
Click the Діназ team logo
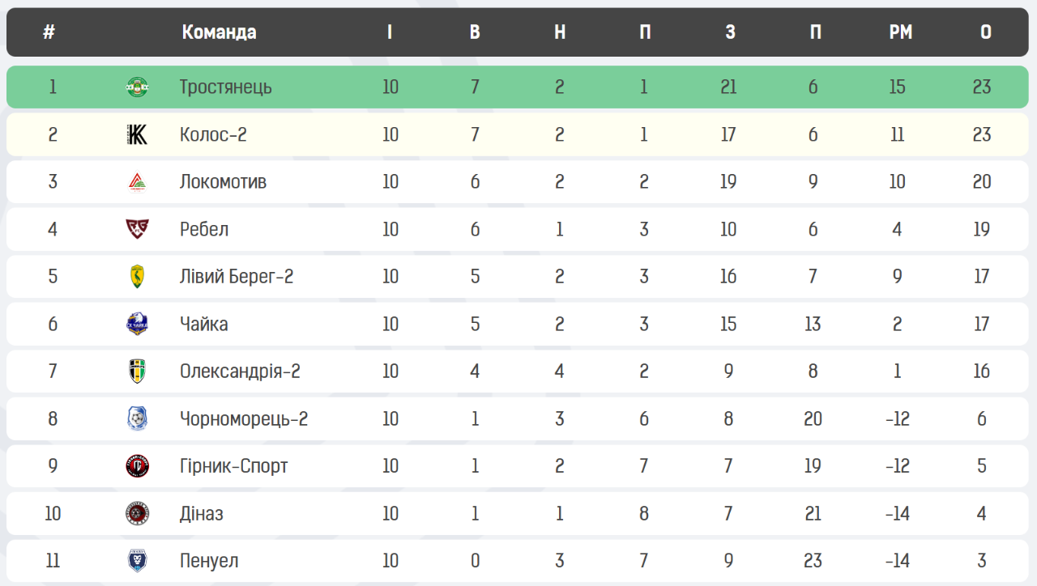tap(138, 513)
